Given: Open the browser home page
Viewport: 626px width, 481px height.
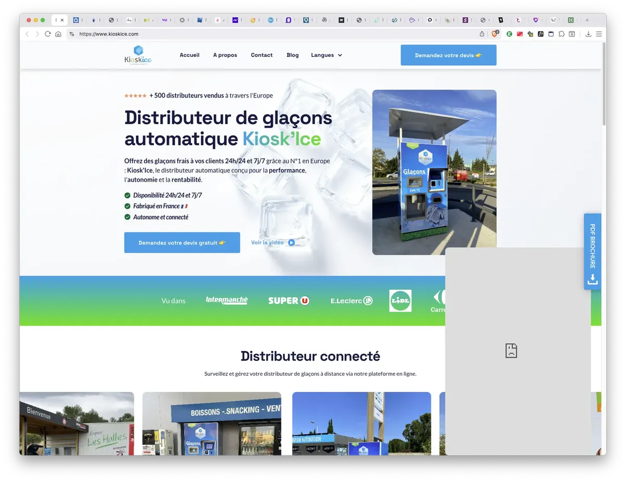Looking at the screenshot, I should [58, 34].
